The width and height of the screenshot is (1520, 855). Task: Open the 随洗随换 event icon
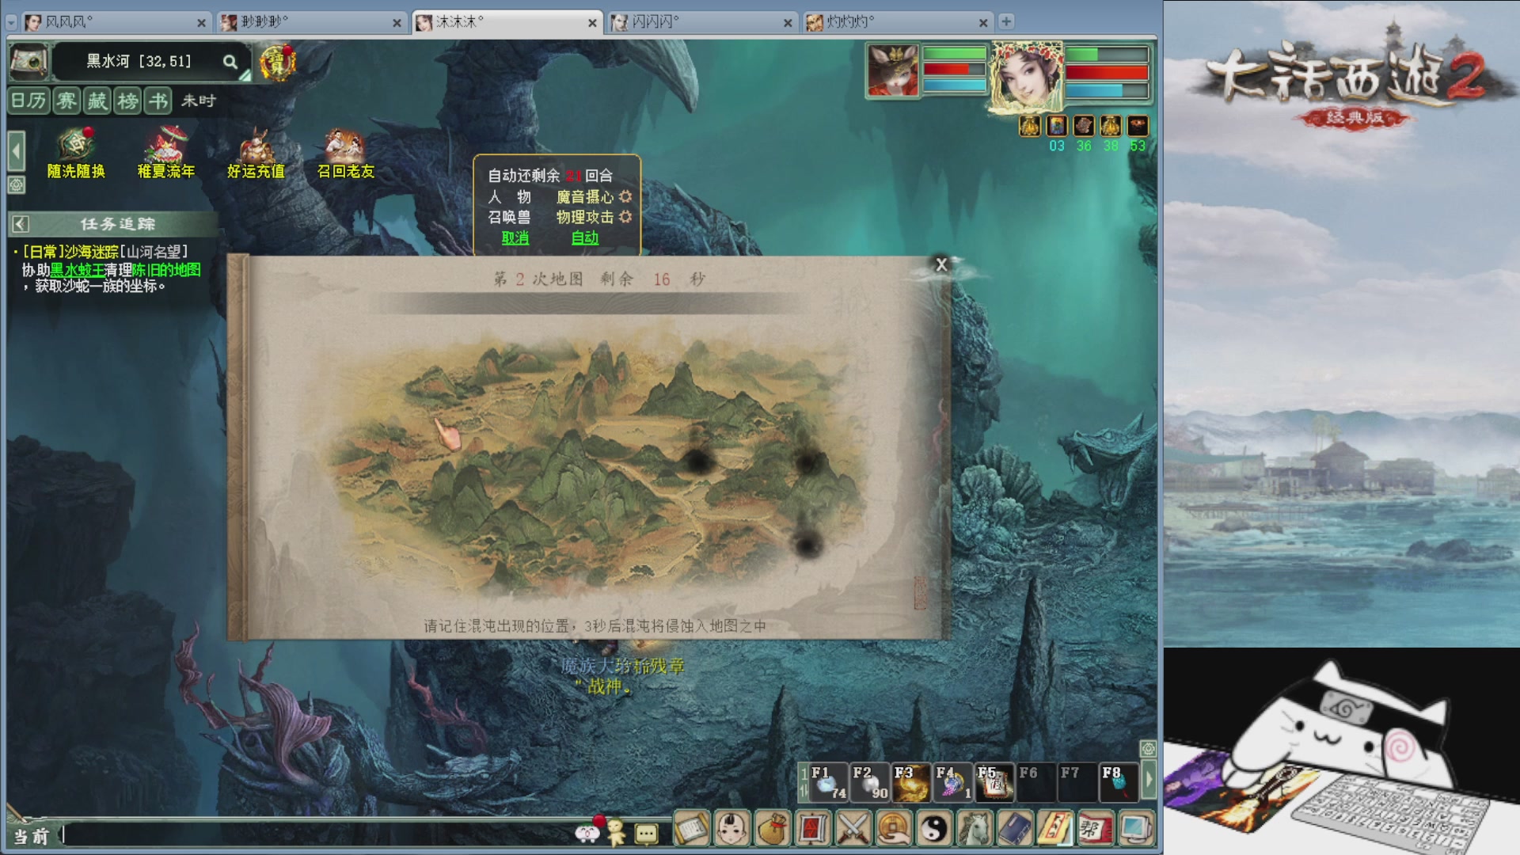point(76,153)
